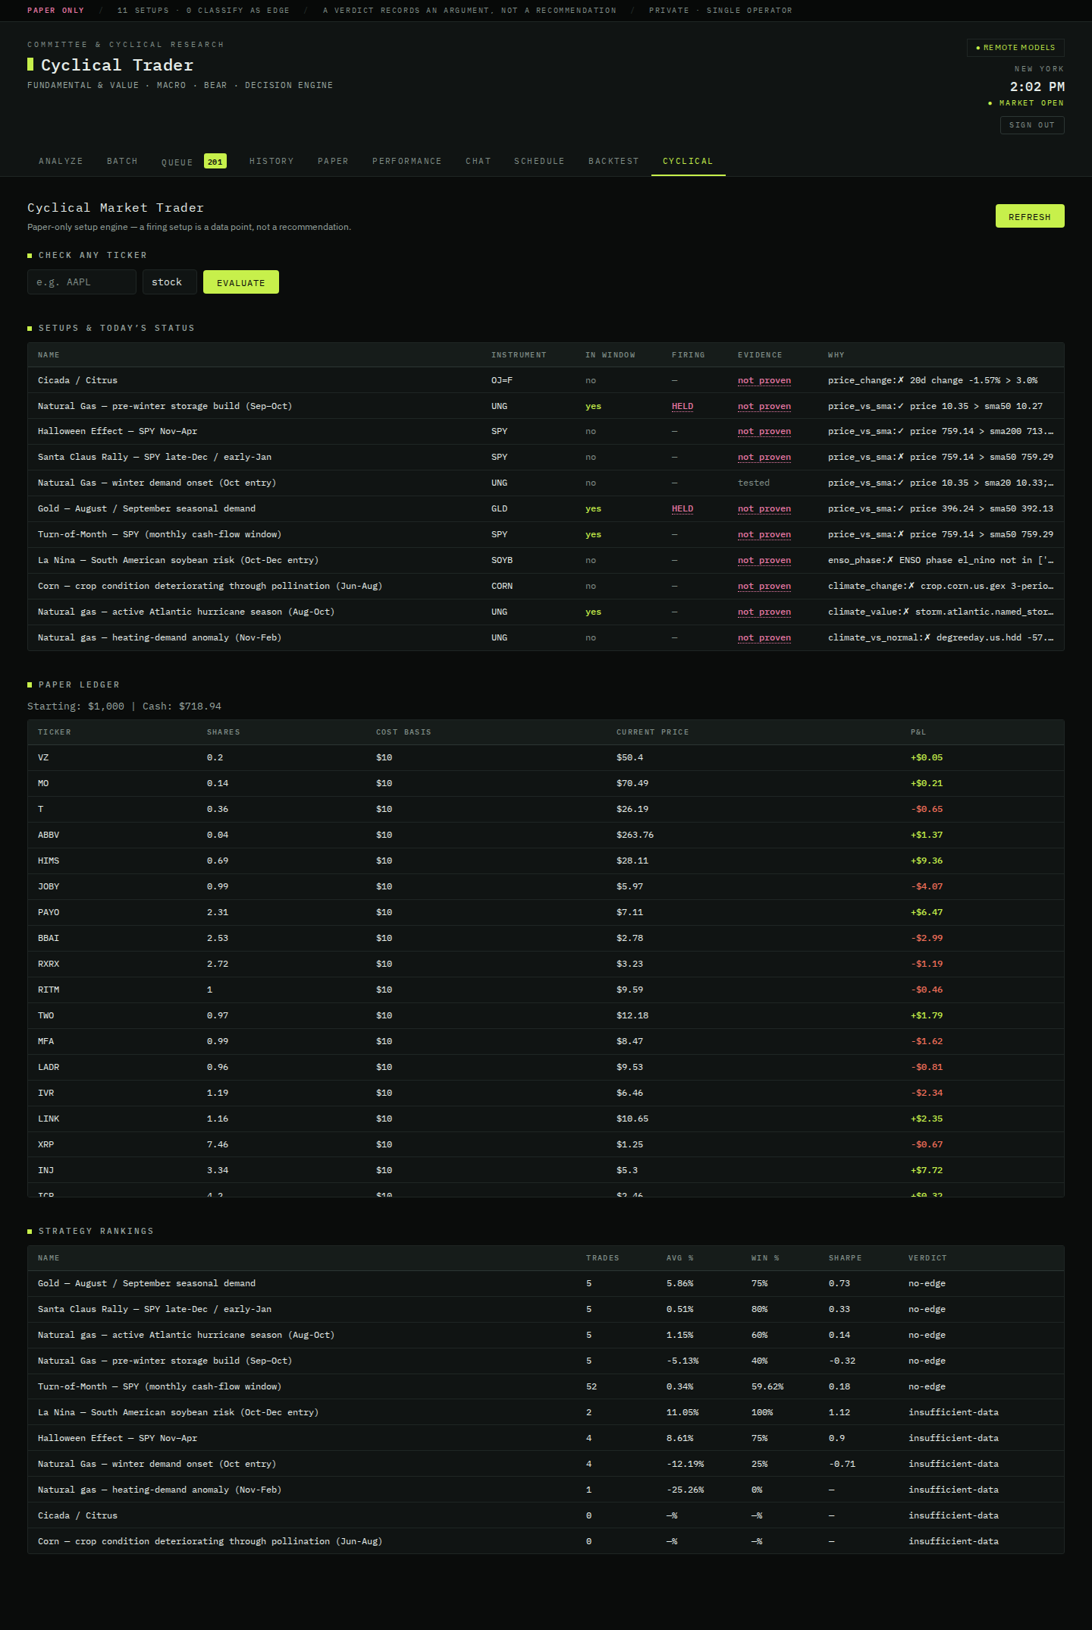
Task: Click HELD link in pre-winter storage build row
Action: point(682,406)
